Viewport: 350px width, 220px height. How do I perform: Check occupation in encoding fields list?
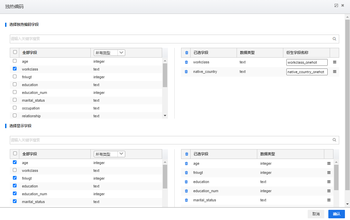15,108
